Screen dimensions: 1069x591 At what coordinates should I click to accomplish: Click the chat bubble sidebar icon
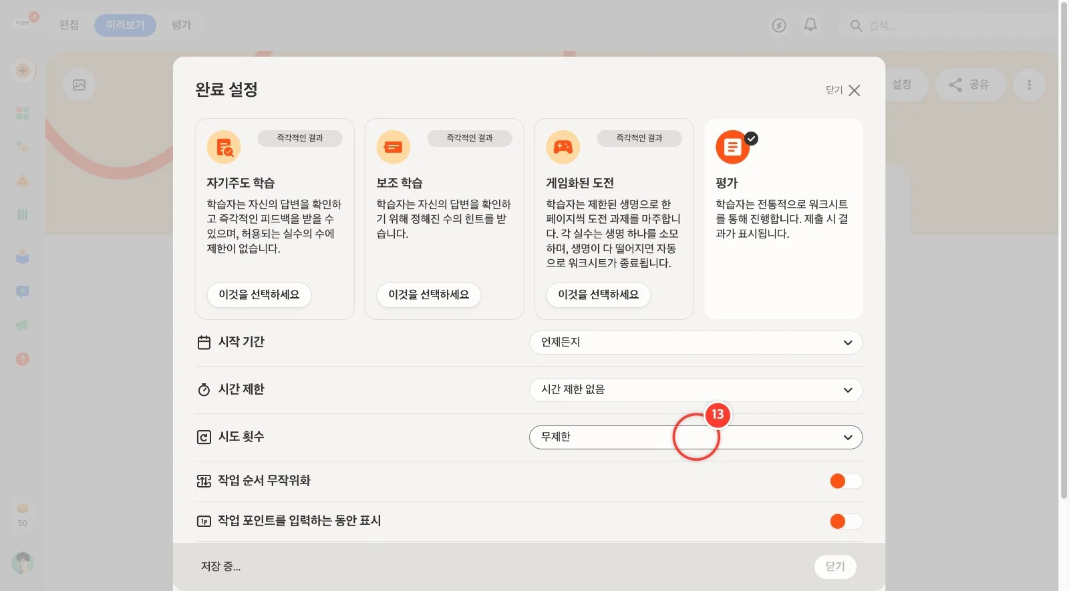[23, 292]
